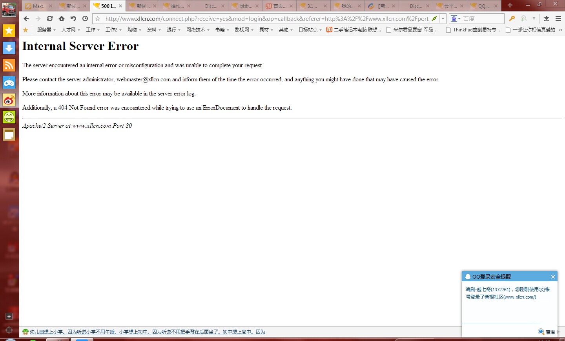
Task: Click the Apache/2 Server at www.xllcn.com Port 80 text
Action: tap(77, 126)
